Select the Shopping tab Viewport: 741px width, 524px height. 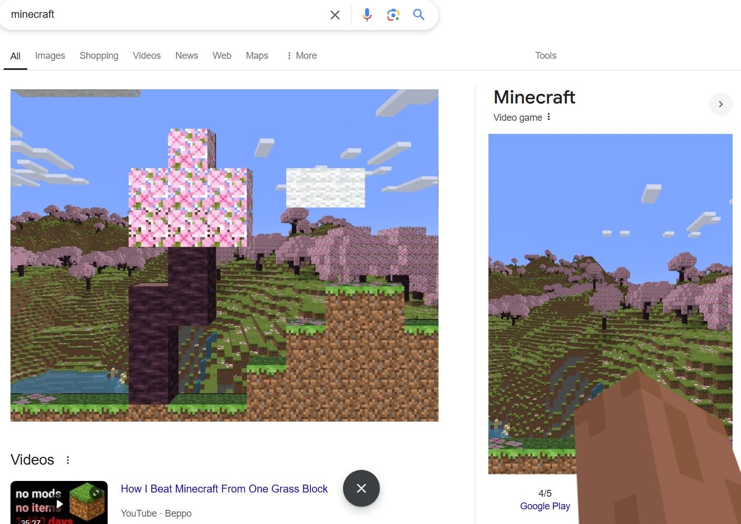tap(99, 55)
